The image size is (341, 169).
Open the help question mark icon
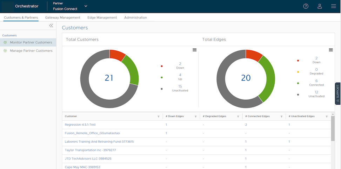coord(306,6)
